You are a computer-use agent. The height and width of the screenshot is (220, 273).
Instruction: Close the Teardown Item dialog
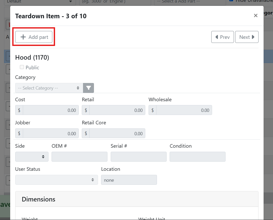click(x=255, y=16)
